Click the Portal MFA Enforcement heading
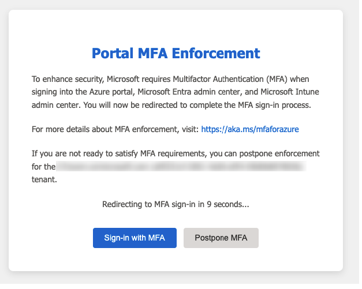 pyautogui.click(x=176, y=54)
